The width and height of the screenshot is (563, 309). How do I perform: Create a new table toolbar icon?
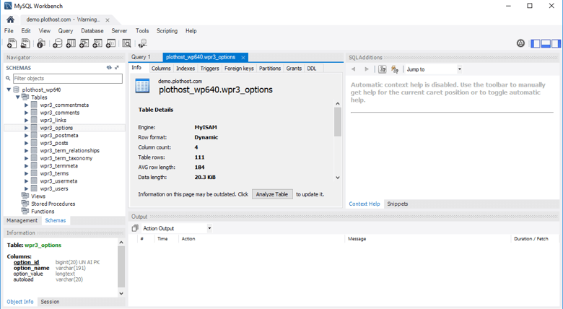71,43
